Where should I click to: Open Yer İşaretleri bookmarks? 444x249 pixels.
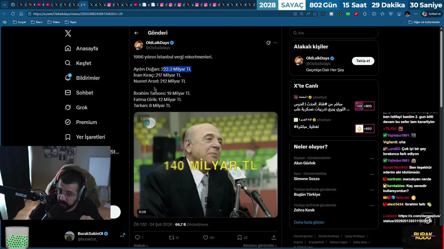85,137
